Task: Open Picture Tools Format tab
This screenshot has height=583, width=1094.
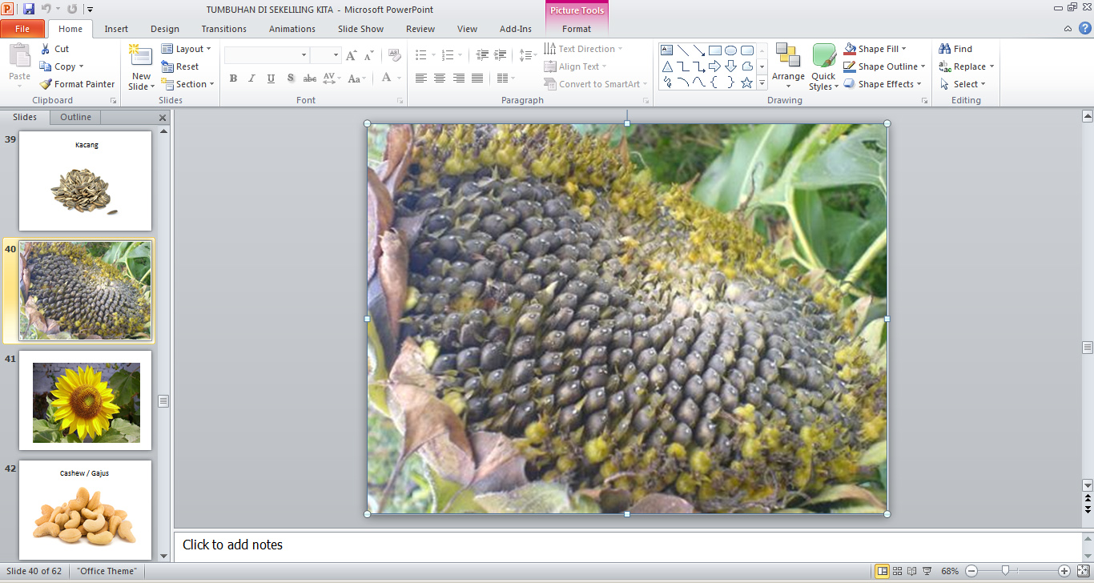Action: [577, 29]
